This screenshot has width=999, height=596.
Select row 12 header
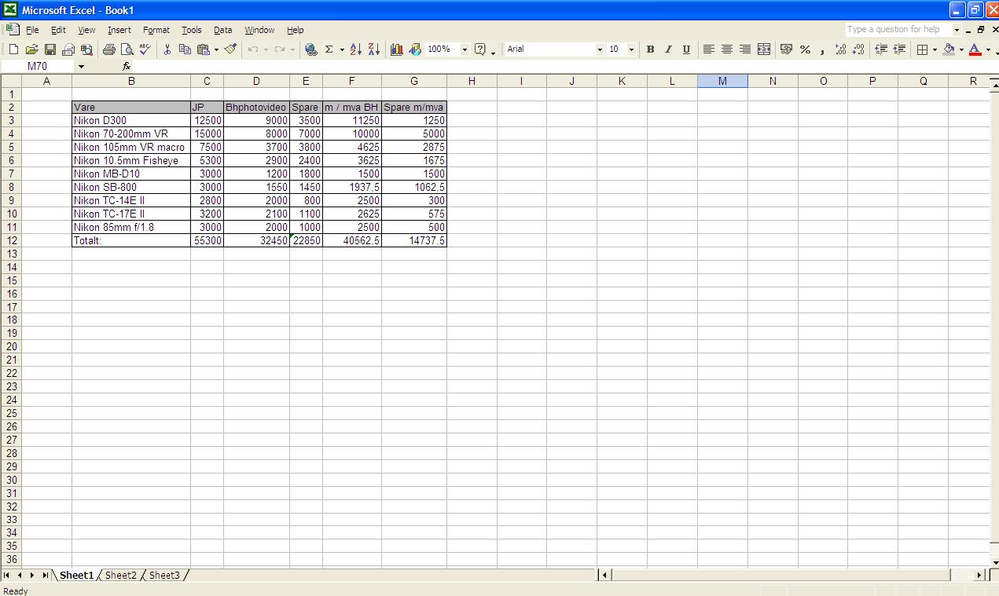11,240
